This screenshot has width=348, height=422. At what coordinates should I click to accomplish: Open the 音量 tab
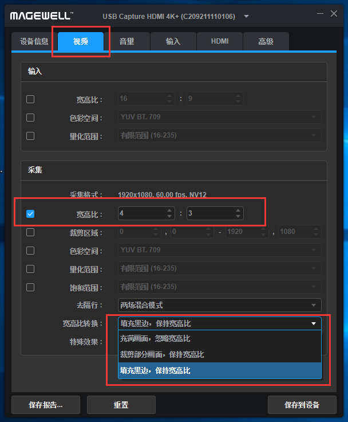(127, 41)
